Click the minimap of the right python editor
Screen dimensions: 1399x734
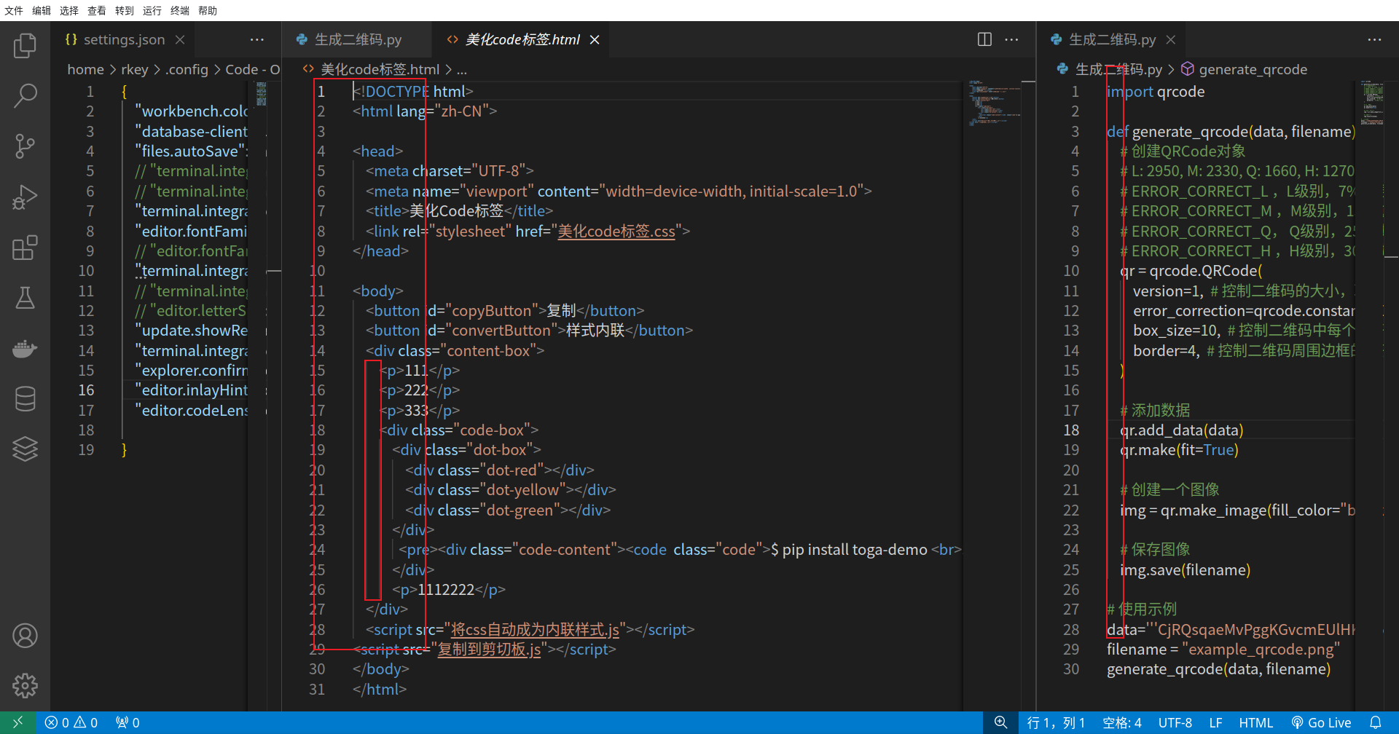(x=1373, y=103)
